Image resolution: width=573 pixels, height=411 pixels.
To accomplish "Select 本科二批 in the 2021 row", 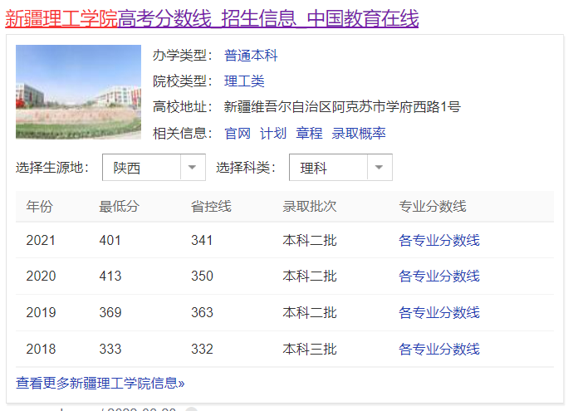I will 310,241.
